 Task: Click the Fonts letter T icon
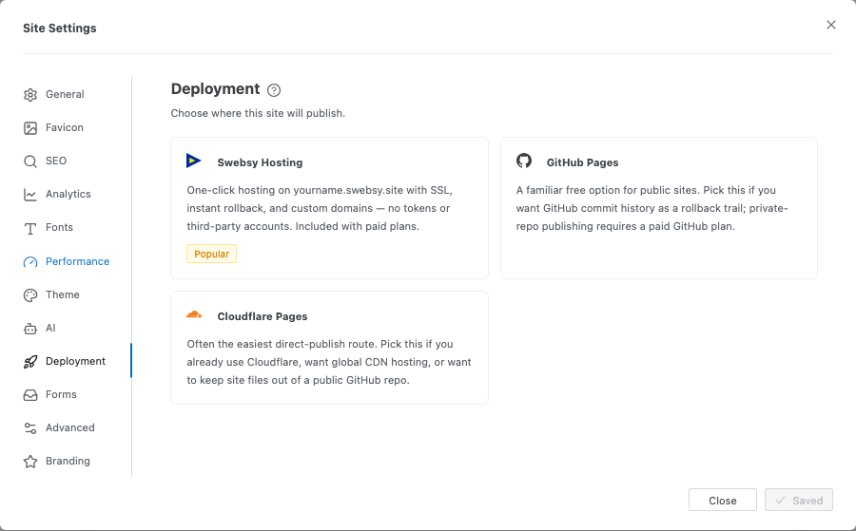30,228
